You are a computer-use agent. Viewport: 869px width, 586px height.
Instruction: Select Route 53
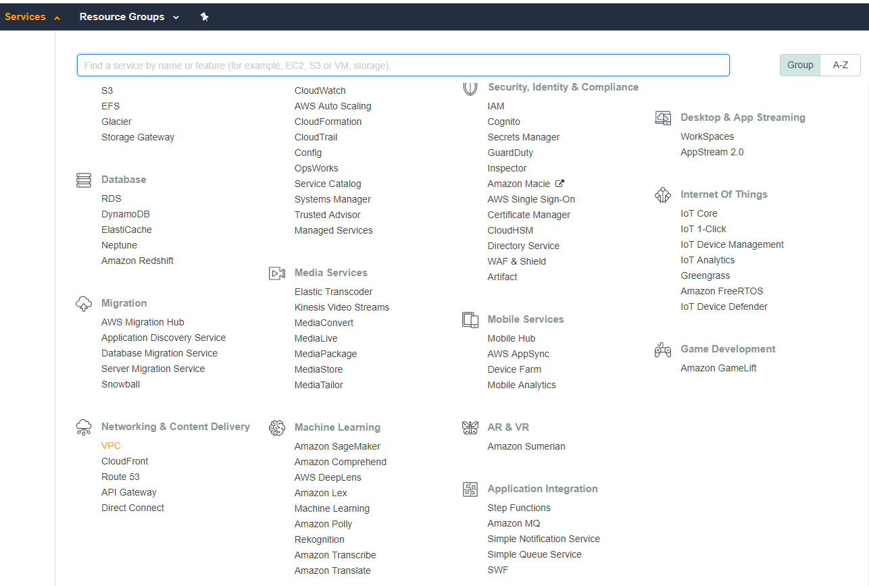point(120,477)
